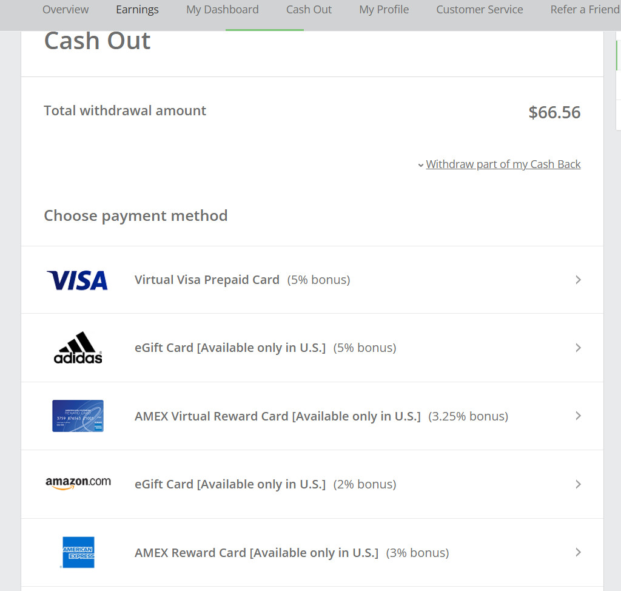Switch to the Overview tab

coord(65,10)
